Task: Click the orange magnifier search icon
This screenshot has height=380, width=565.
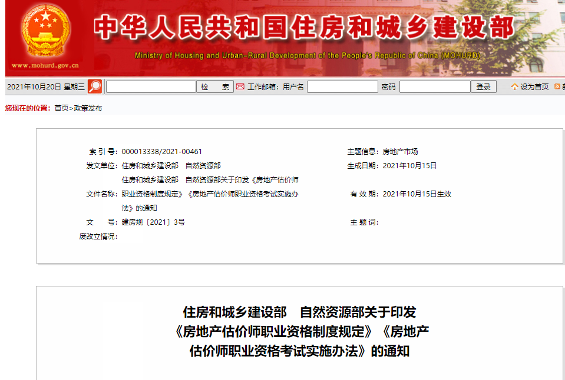Action: pyautogui.click(x=95, y=86)
